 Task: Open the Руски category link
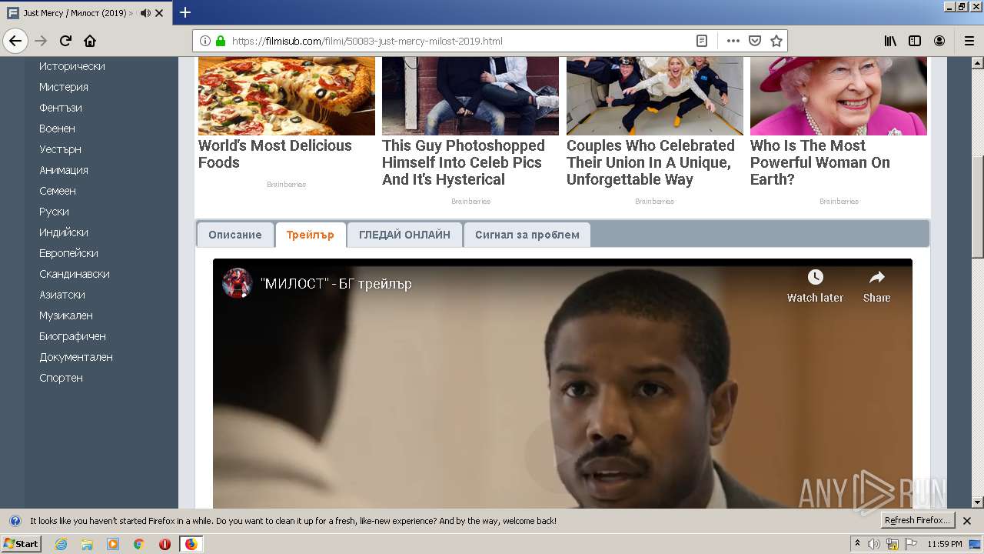[x=55, y=212]
